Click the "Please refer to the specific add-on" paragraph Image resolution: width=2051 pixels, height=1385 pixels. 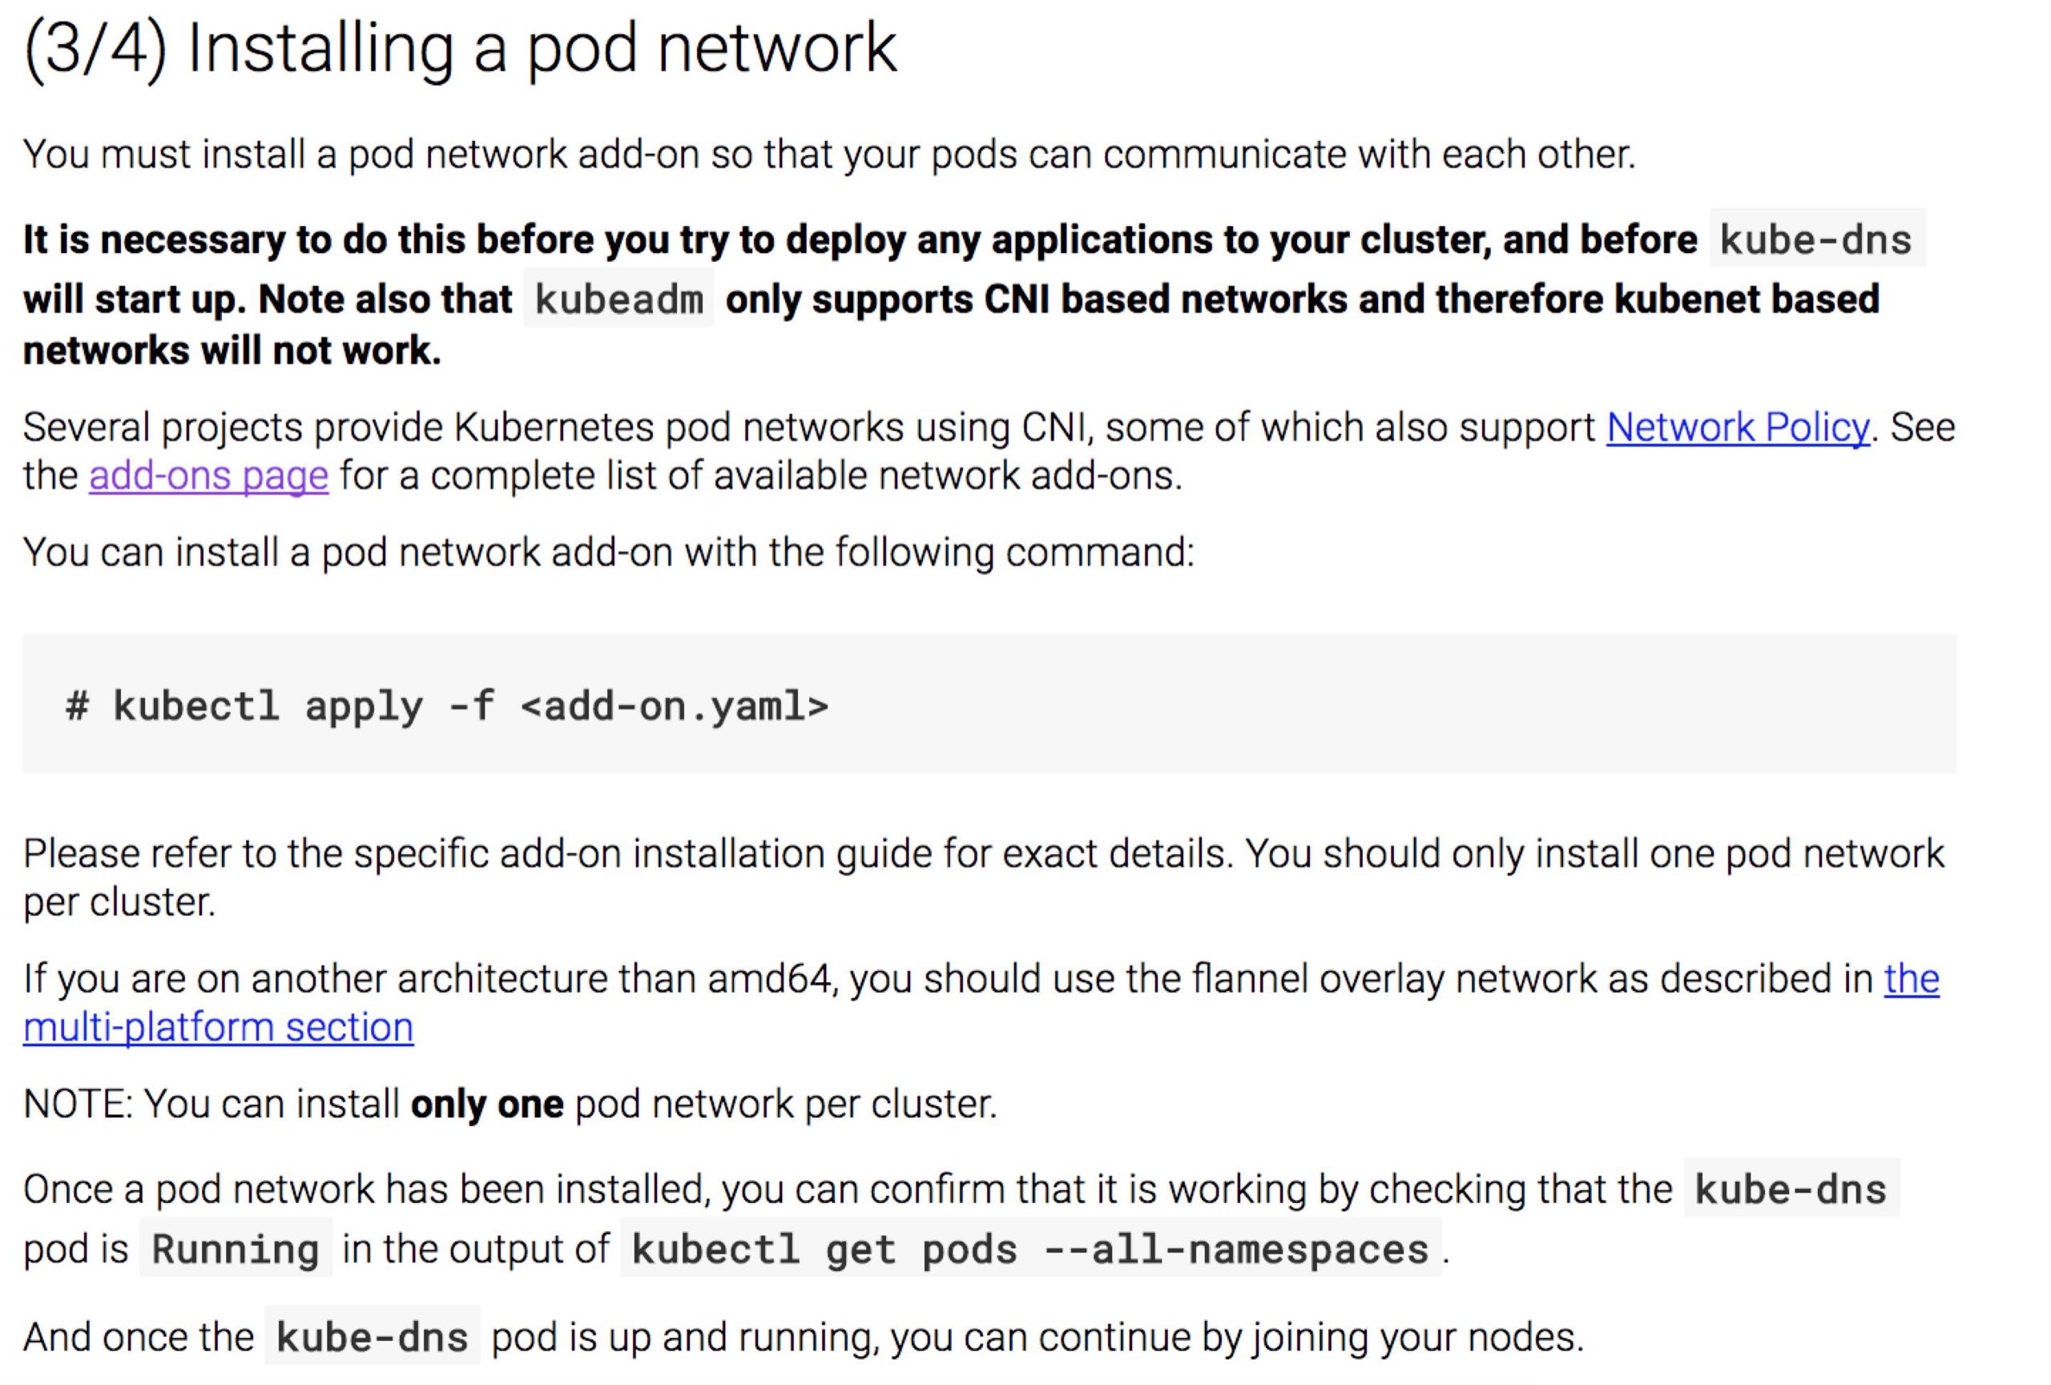click(618, 854)
